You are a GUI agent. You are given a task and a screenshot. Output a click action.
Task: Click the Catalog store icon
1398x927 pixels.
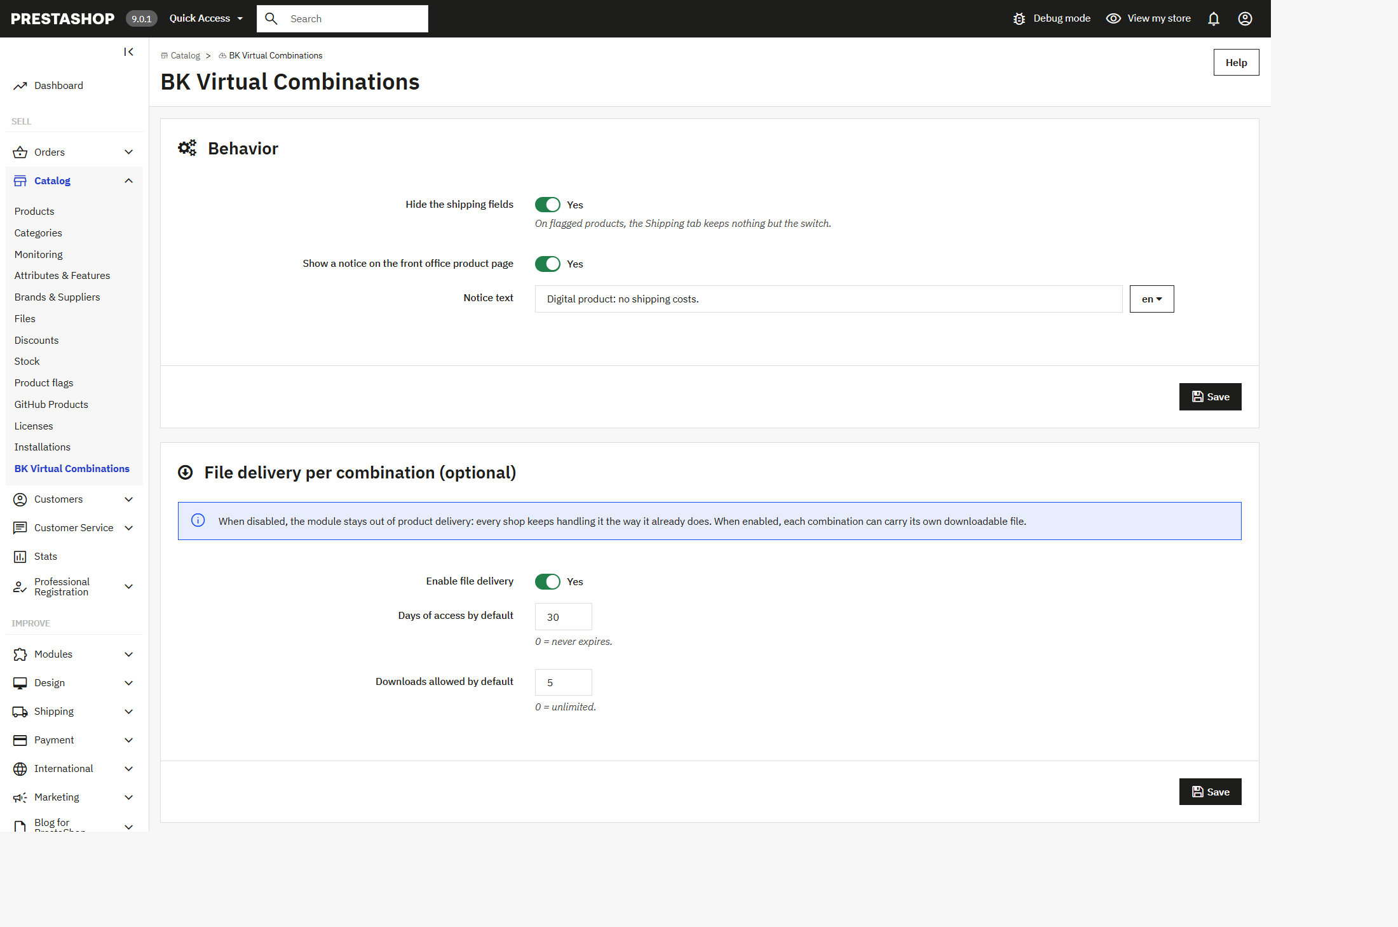[x=20, y=181]
